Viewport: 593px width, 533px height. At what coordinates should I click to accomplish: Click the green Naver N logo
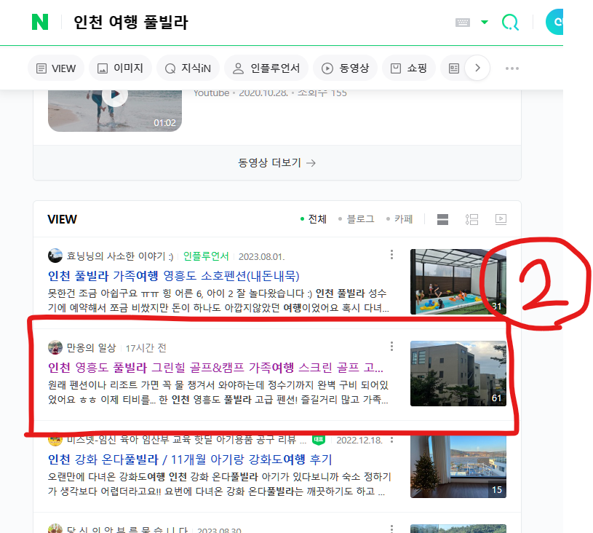[40, 22]
